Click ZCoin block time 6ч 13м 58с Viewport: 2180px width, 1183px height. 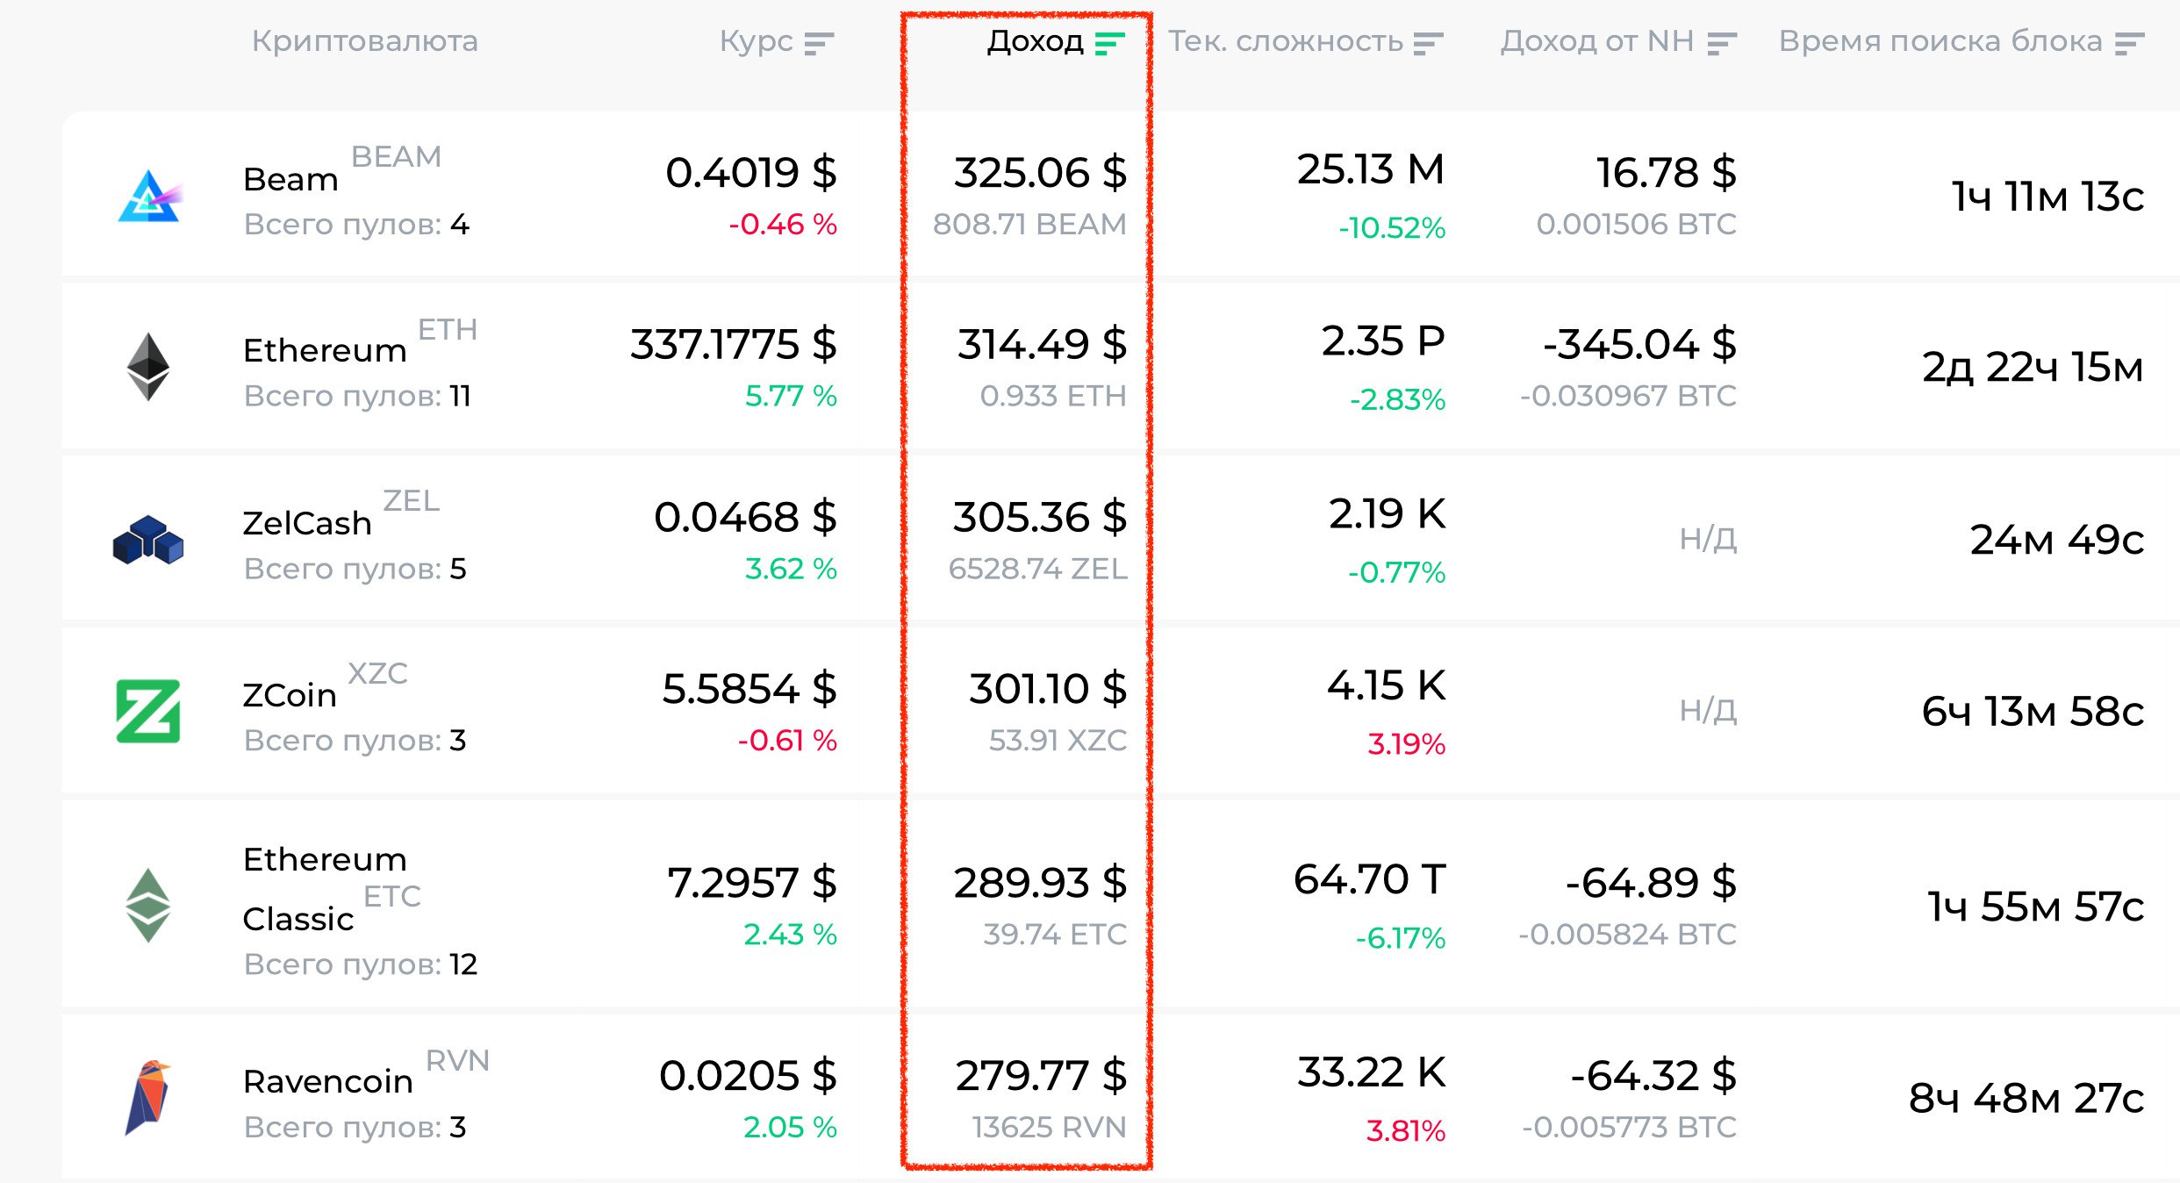coord(2033,711)
